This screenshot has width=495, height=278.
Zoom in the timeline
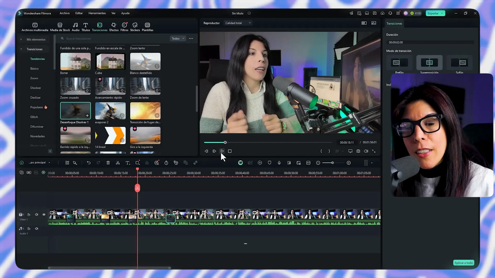pyautogui.click(x=349, y=163)
